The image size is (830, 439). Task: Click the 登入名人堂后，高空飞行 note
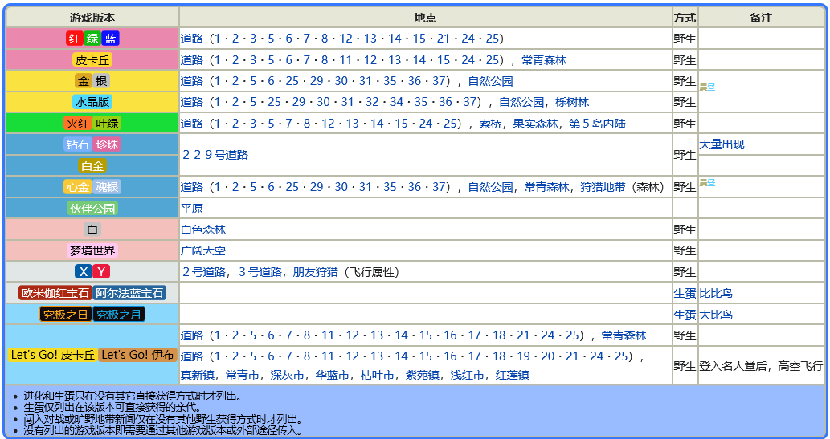pos(761,365)
